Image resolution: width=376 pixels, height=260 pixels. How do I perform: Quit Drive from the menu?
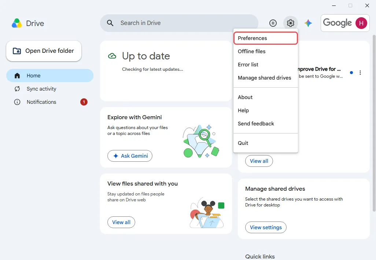pyautogui.click(x=265, y=143)
